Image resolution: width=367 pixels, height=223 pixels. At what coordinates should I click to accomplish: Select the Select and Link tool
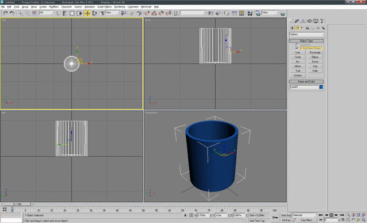pyautogui.click(x=21, y=13)
